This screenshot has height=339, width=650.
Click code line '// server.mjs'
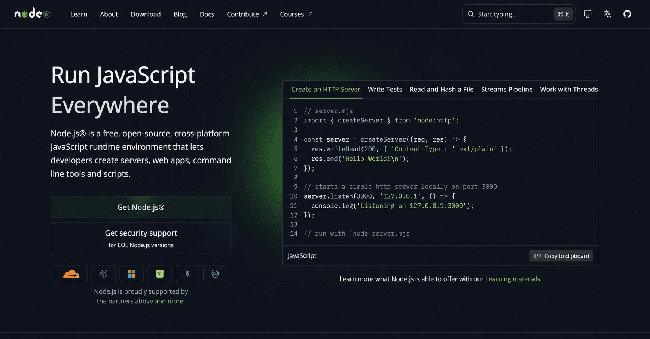click(x=328, y=111)
